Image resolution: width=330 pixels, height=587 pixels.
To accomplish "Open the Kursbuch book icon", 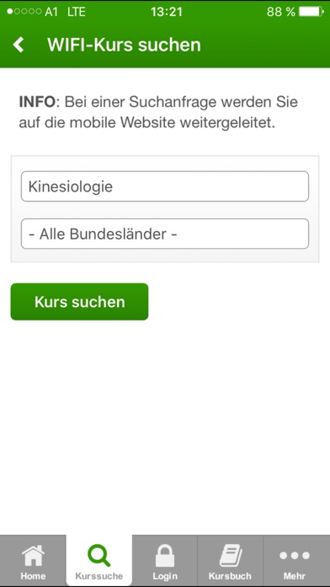I will [231, 555].
